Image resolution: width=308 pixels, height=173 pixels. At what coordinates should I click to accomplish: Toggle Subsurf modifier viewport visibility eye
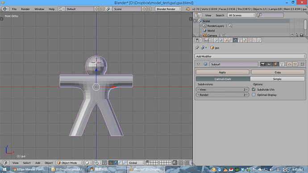269,64
